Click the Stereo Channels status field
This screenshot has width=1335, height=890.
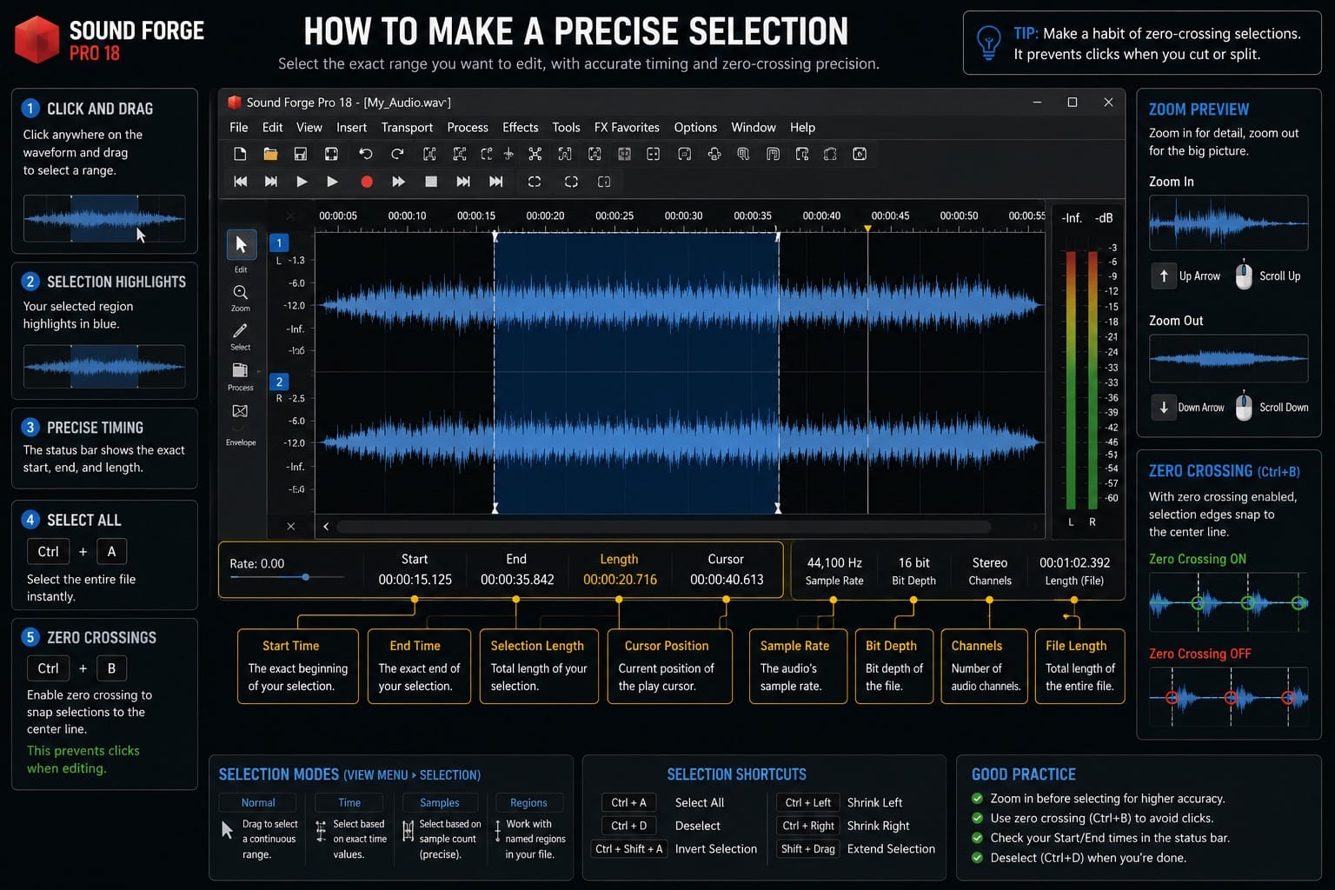[990, 571]
